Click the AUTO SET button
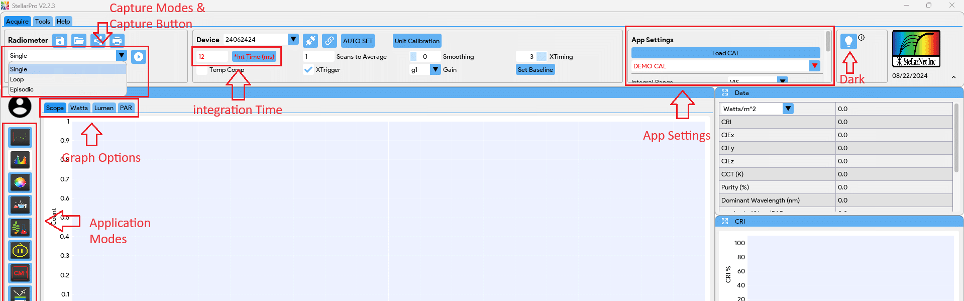The width and height of the screenshot is (964, 301). click(x=358, y=41)
